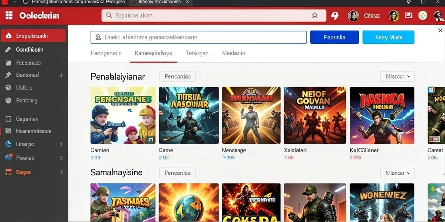
Task: Click the globe icon next to Ualicis
Action: coord(8,88)
